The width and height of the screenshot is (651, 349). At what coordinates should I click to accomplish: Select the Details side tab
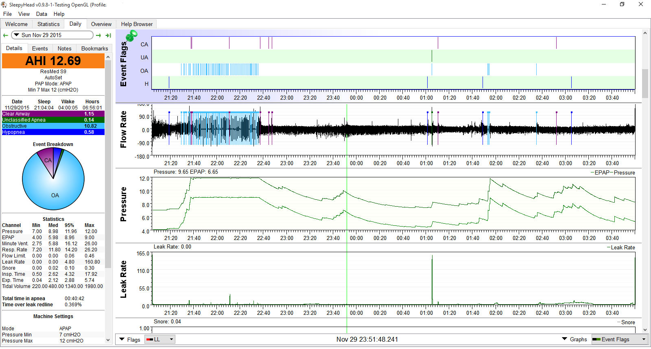pyautogui.click(x=14, y=48)
